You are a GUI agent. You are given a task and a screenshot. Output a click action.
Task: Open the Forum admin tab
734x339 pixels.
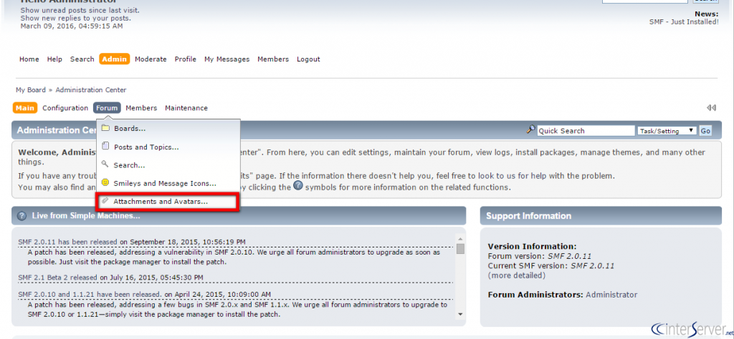107,108
